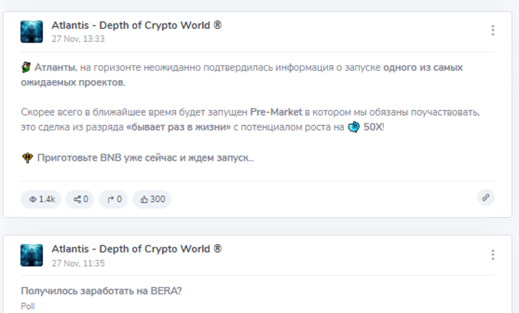The height and width of the screenshot is (313, 519).
Task: Open the three-dot menu of 13:33 post
Action: 493,30
